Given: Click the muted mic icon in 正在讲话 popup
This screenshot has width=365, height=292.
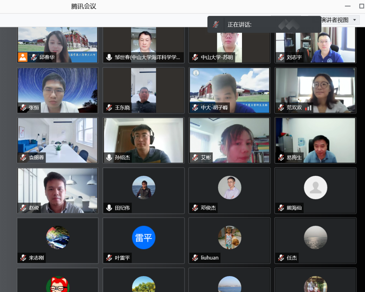Looking at the screenshot, I should (216, 24).
